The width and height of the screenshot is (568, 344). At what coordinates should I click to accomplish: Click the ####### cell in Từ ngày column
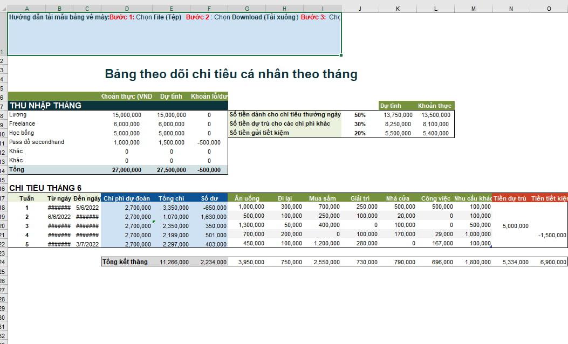pos(59,209)
